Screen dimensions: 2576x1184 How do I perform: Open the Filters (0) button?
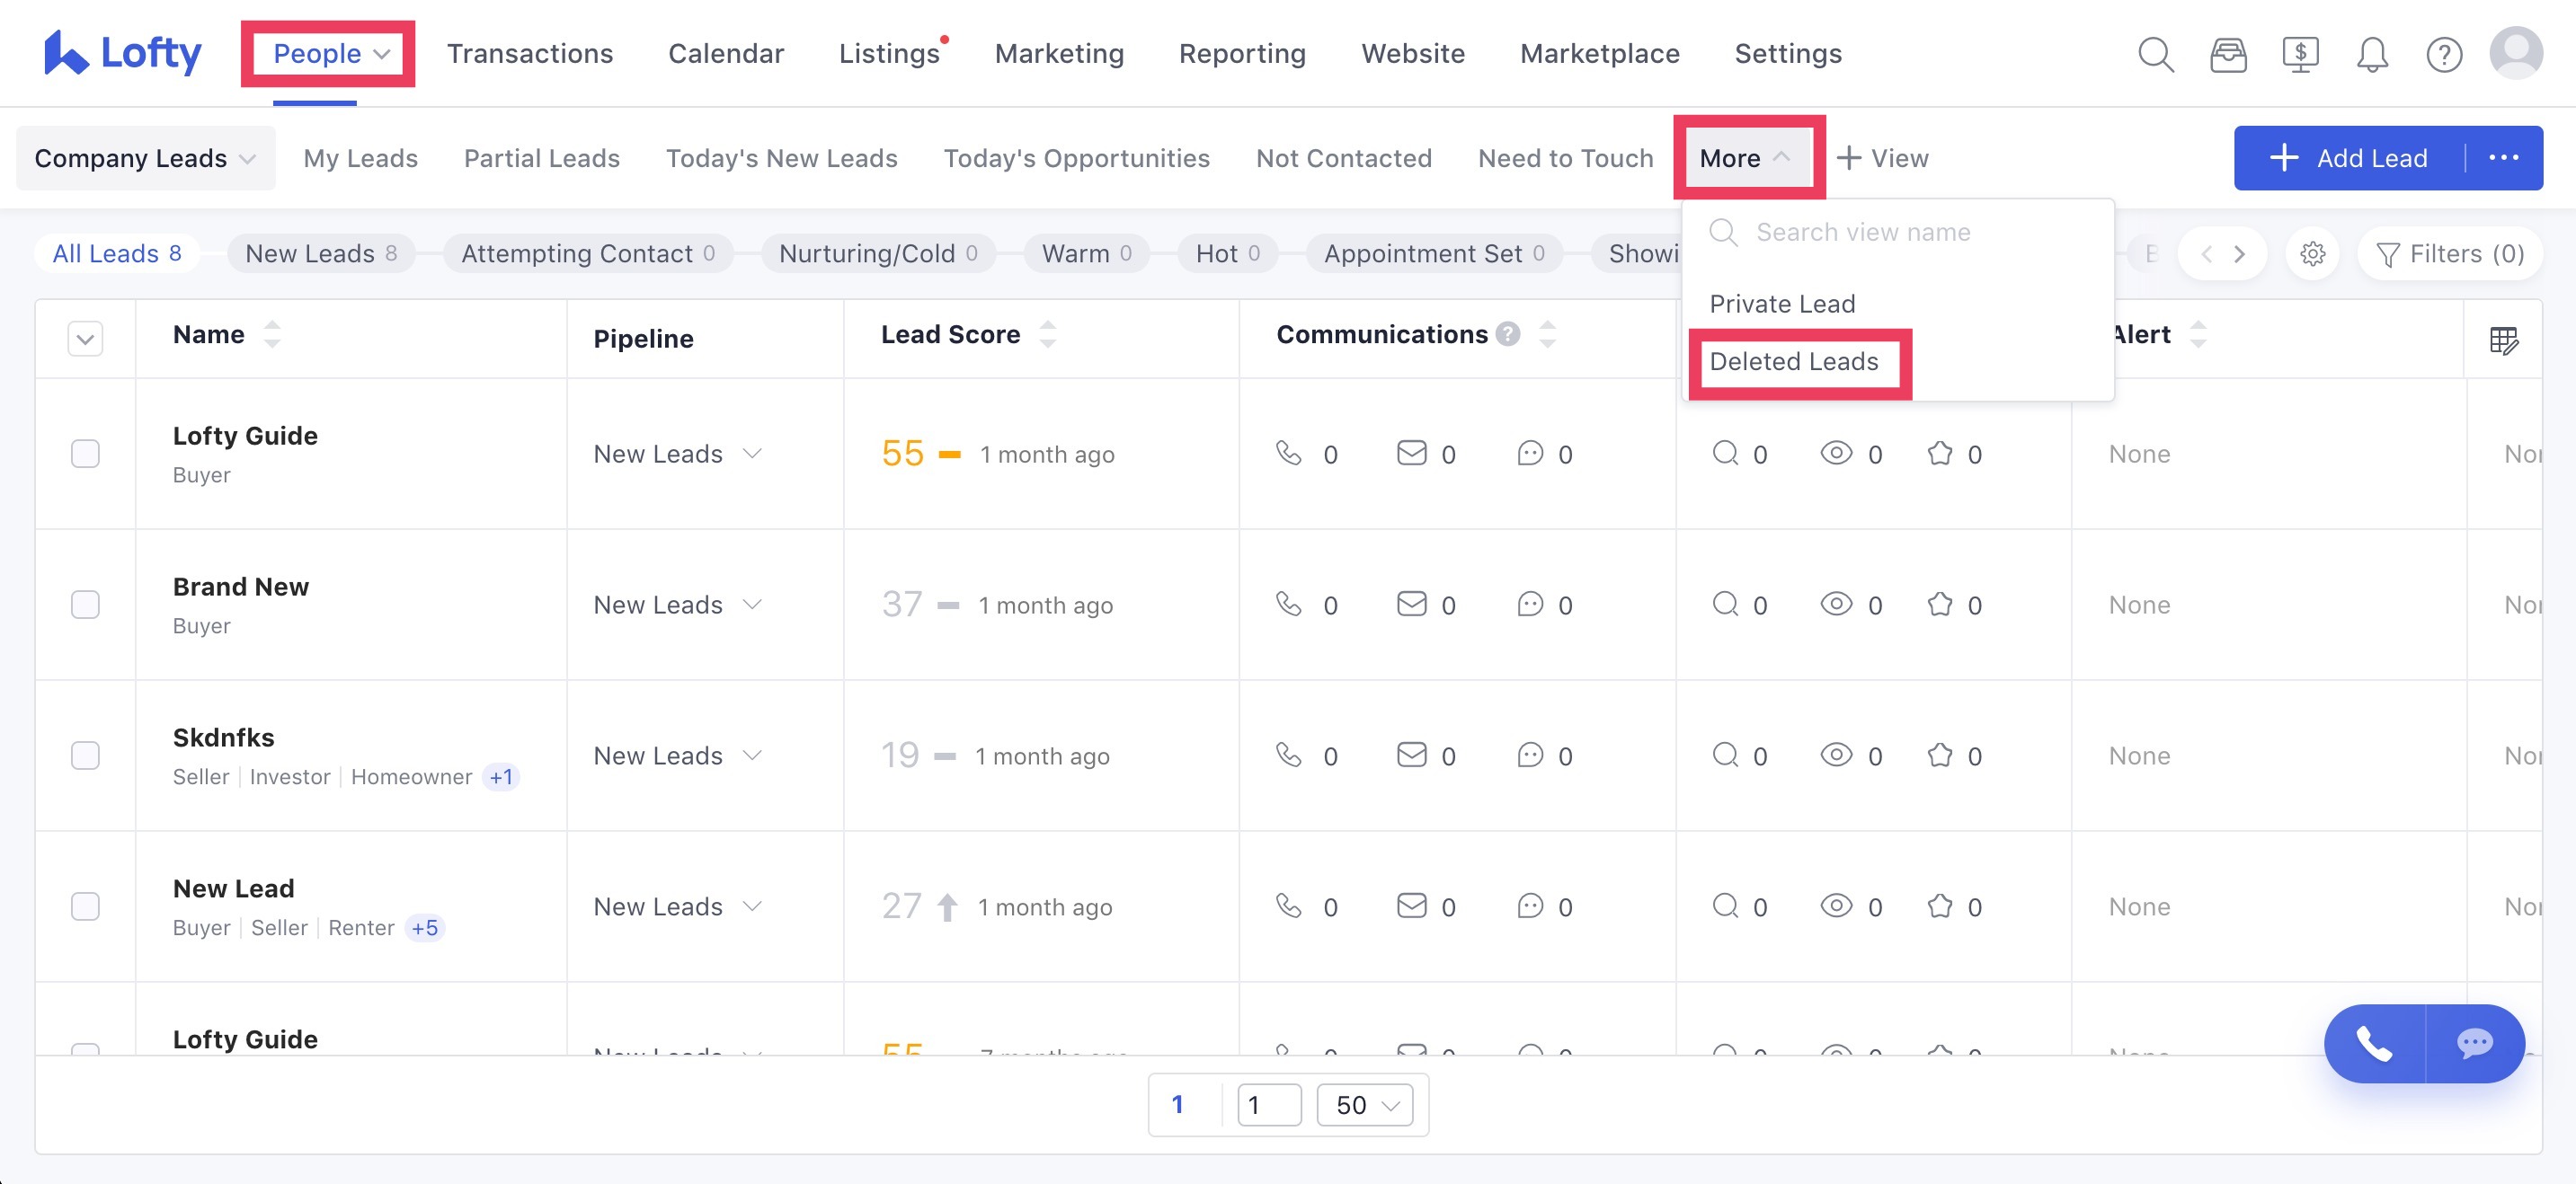(2449, 254)
